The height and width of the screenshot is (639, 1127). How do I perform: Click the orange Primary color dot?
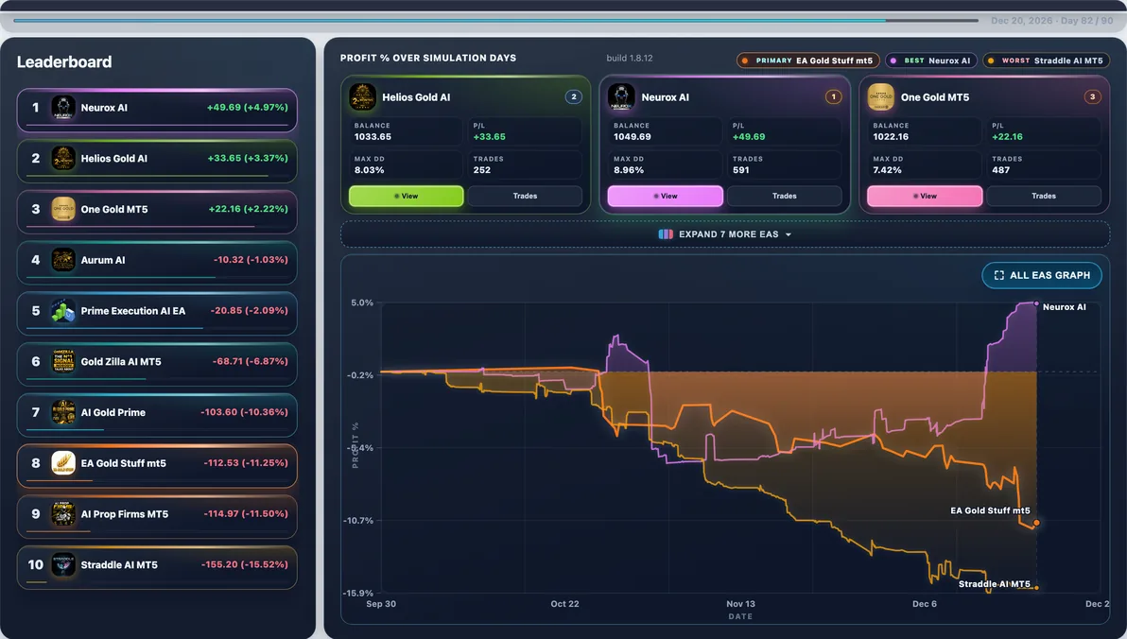745,61
